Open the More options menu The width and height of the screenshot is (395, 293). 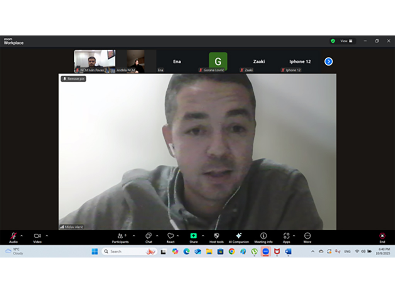tap(307, 237)
